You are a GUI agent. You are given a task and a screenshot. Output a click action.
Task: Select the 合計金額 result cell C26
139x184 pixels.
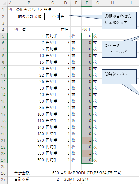pos(52,173)
